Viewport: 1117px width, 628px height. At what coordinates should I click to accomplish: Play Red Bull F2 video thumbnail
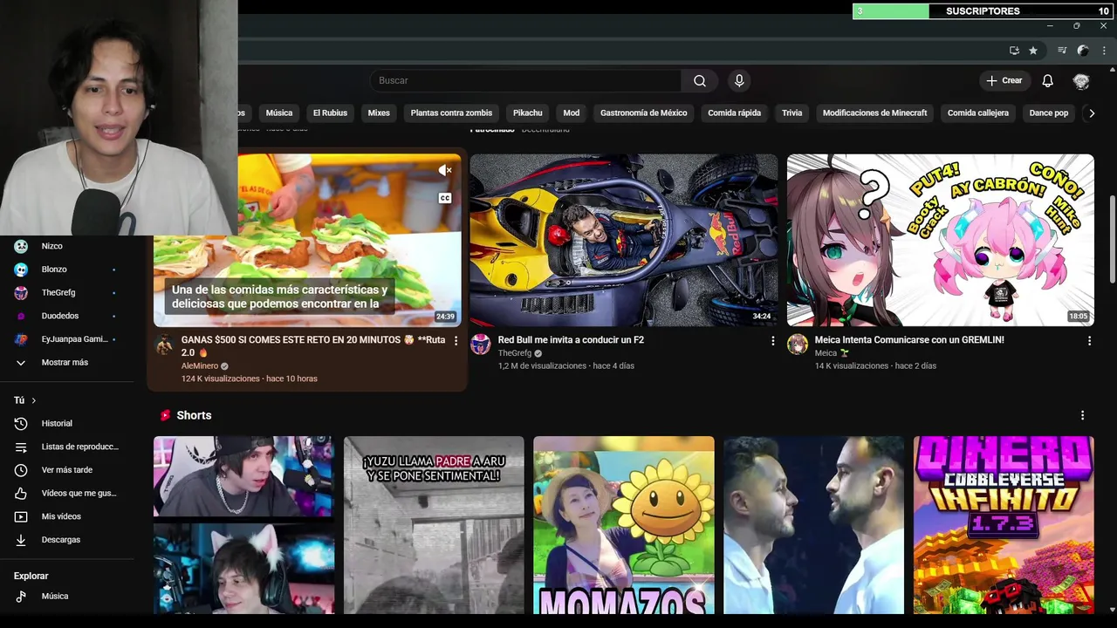click(x=623, y=240)
